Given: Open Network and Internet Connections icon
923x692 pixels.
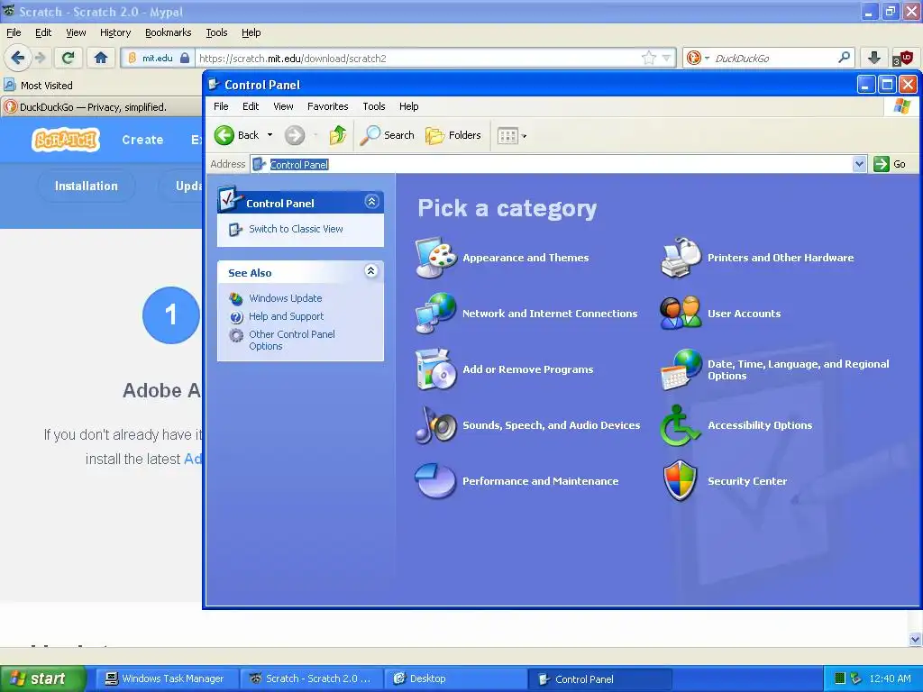Looking at the screenshot, I should (x=435, y=313).
